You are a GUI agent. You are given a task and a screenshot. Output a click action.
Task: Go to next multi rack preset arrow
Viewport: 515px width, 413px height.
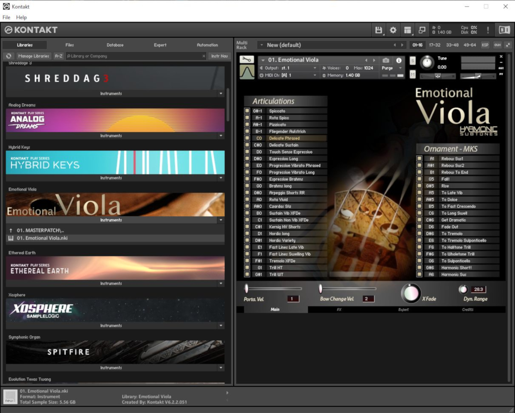tap(402, 45)
